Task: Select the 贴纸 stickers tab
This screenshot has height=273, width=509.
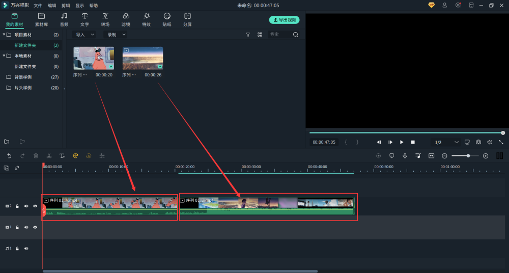Action: (167, 20)
